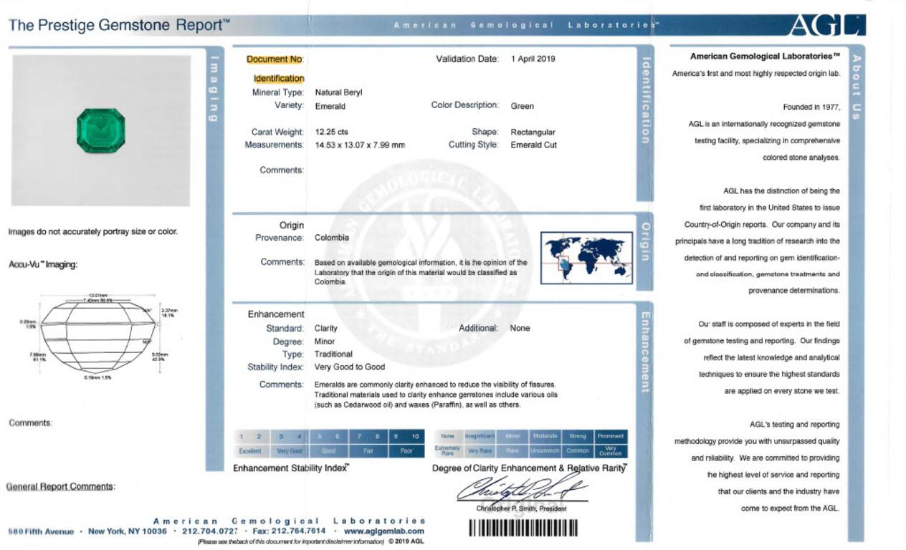Screen dimensions: 906x550
Task: Click the "5 6" stability scale cell
Action: click(329, 436)
